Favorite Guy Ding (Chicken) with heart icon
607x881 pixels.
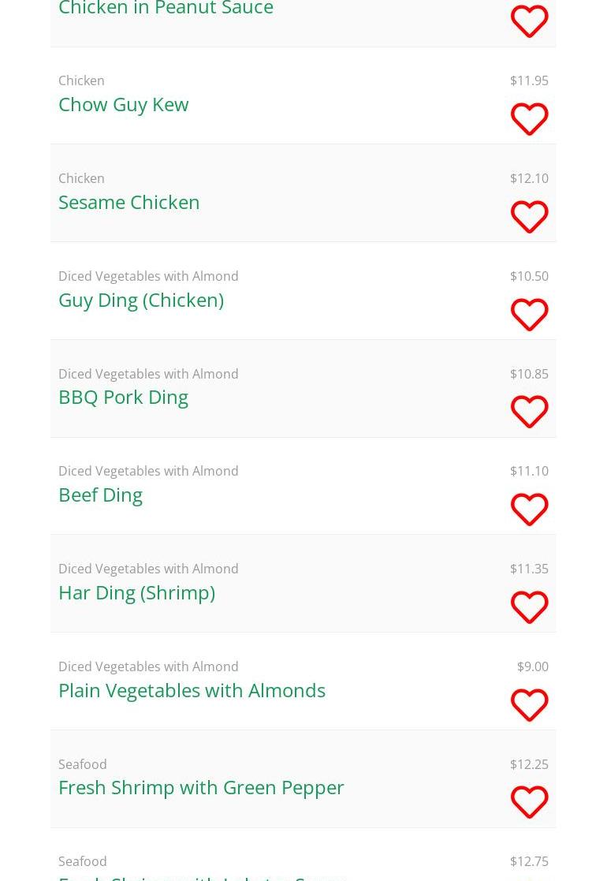coord(529,315)
